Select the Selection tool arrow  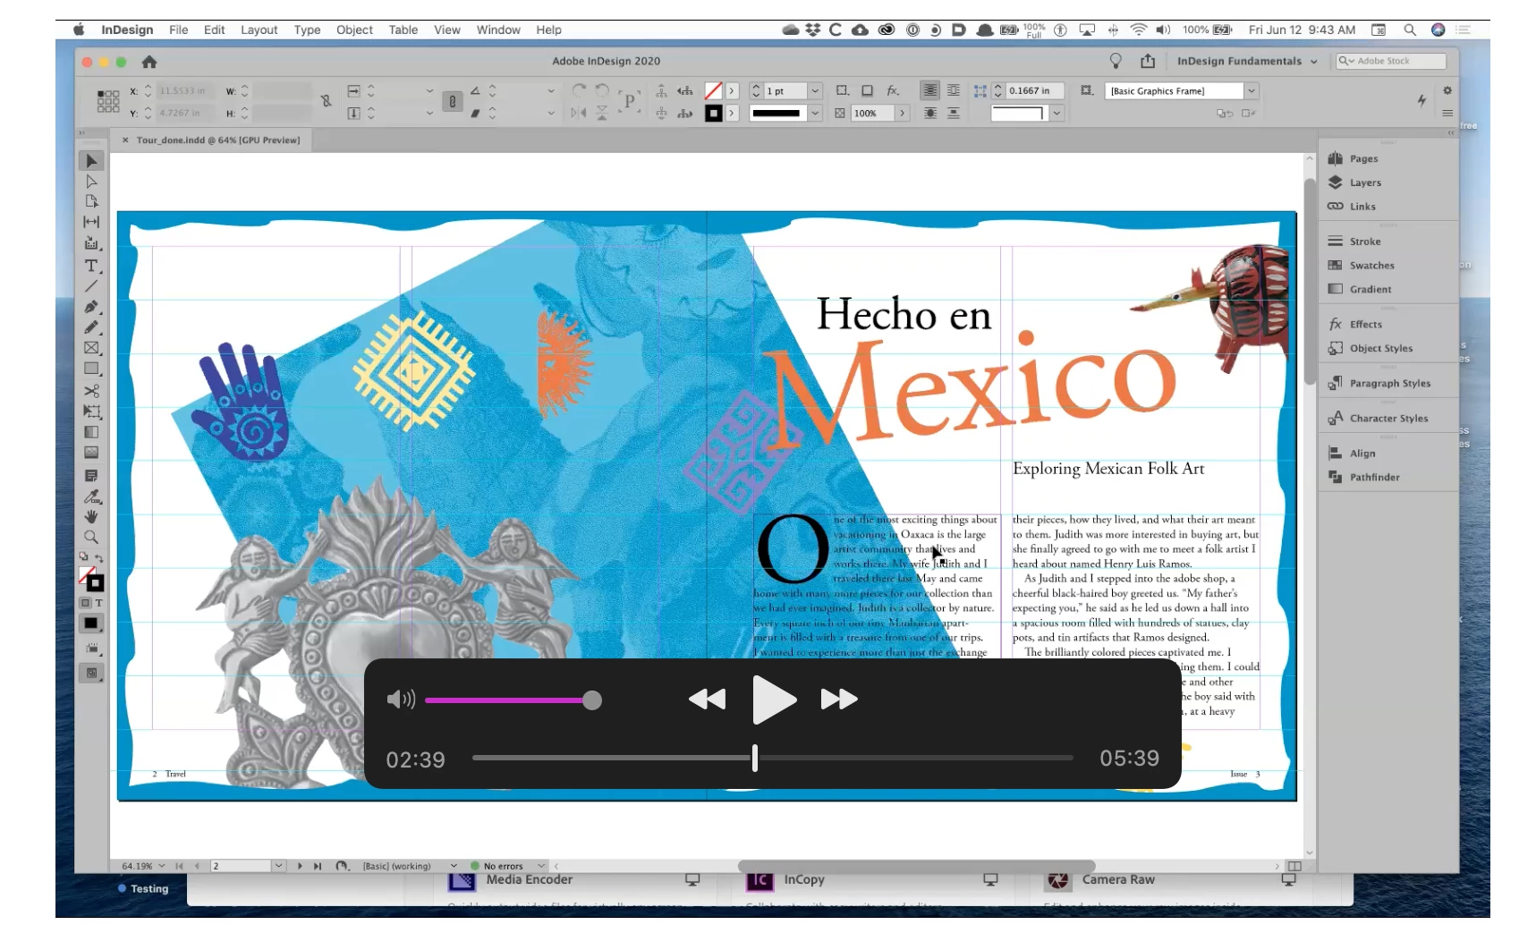coord(91,161)
